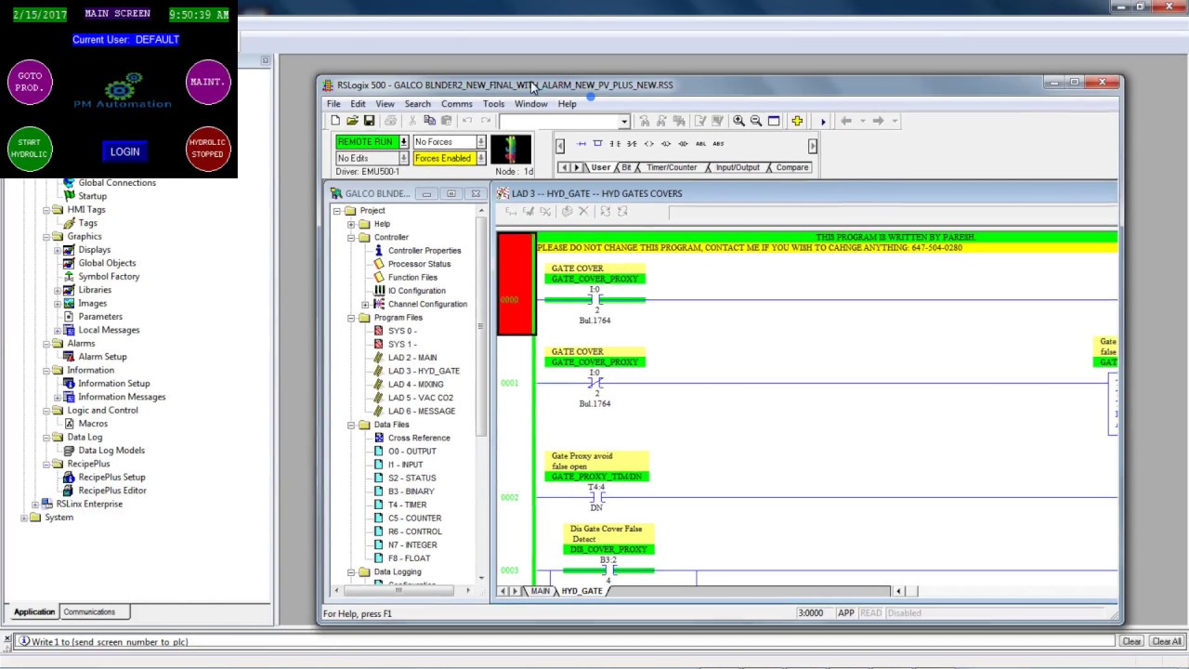This screenshot has height=669, width=1189.
Task: Switch to Compare instruction tab
Action: pyautogui.click(x=792, y=167)
